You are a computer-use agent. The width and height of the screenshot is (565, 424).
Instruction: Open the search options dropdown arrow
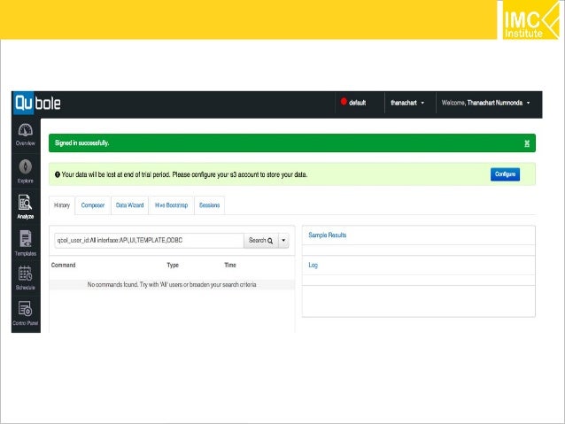click(x=283, y=240)
